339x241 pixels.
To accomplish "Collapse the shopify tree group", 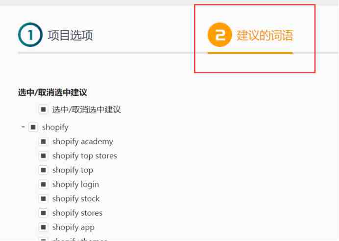I will [x=23, y=127].
